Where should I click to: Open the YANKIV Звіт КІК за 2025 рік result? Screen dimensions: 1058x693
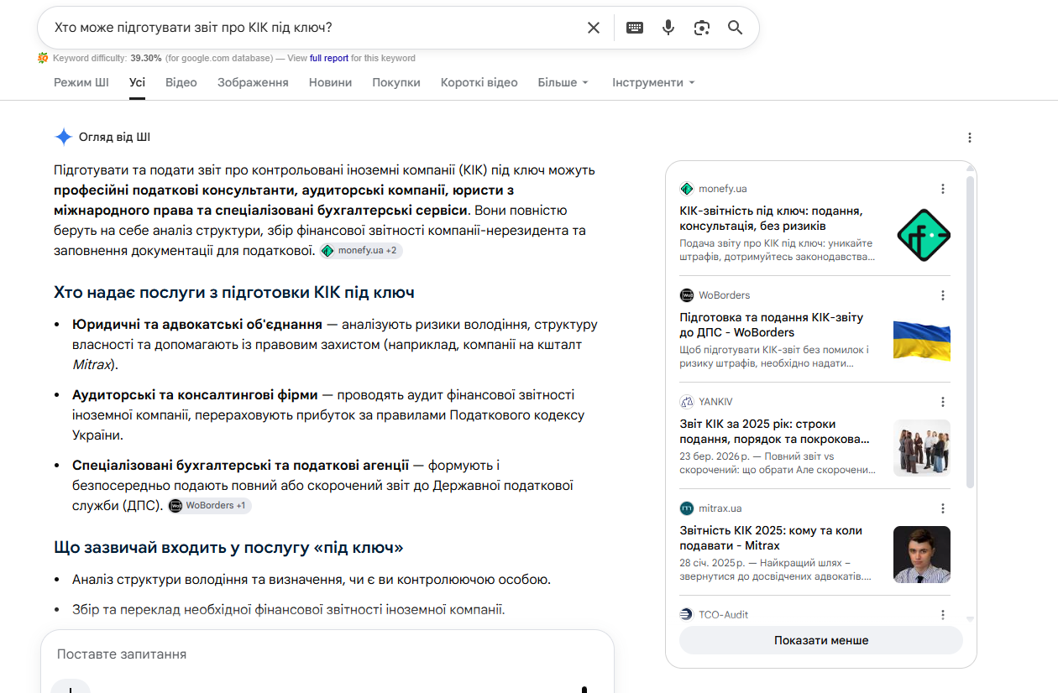[774, 431]
